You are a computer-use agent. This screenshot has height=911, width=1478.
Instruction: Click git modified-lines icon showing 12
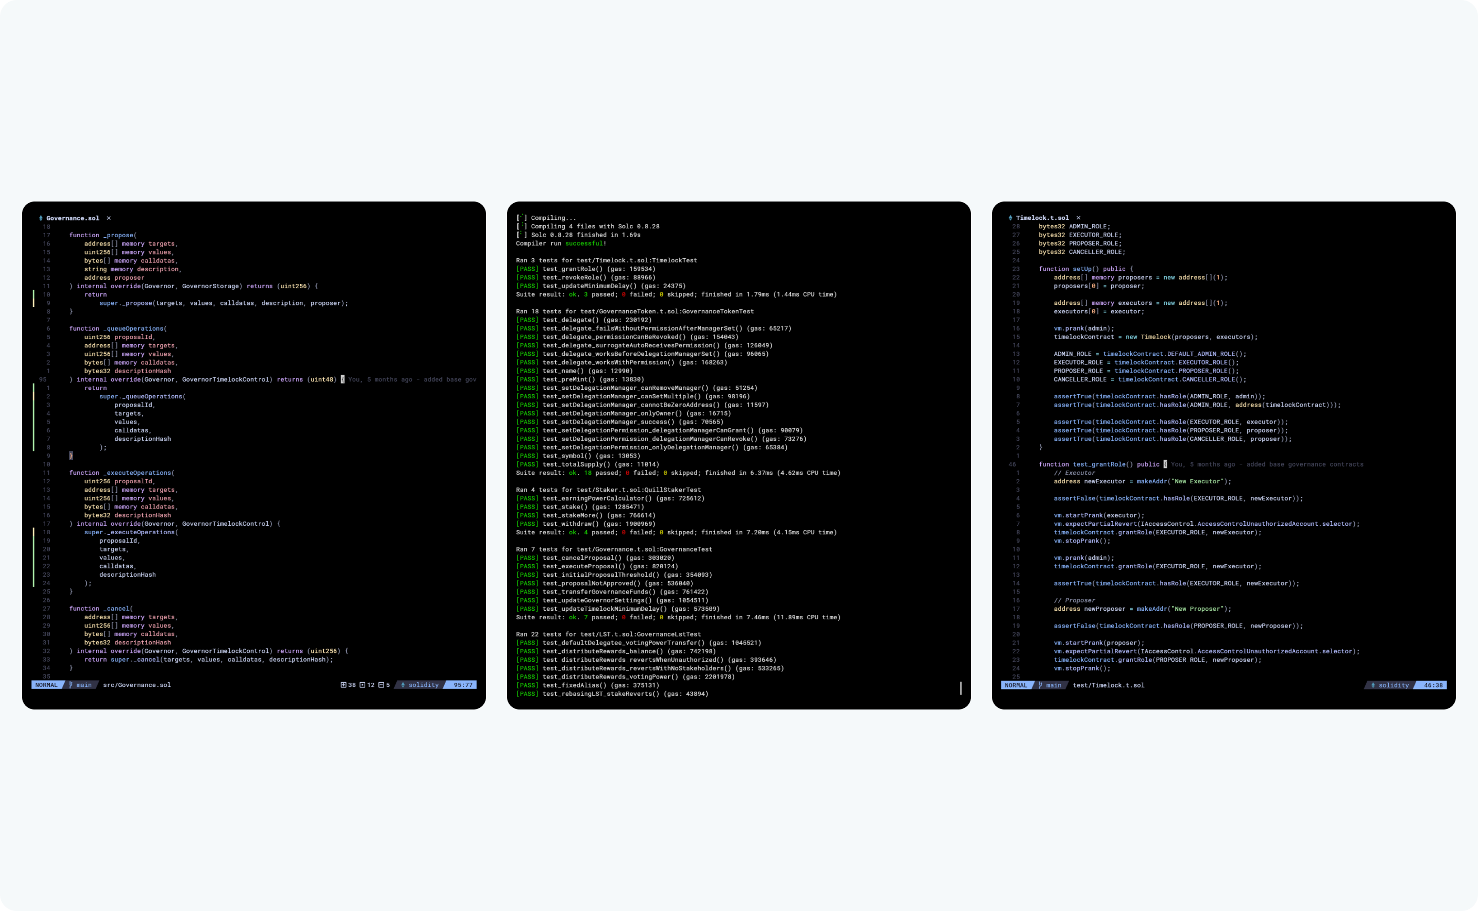[x=362, y=685]
